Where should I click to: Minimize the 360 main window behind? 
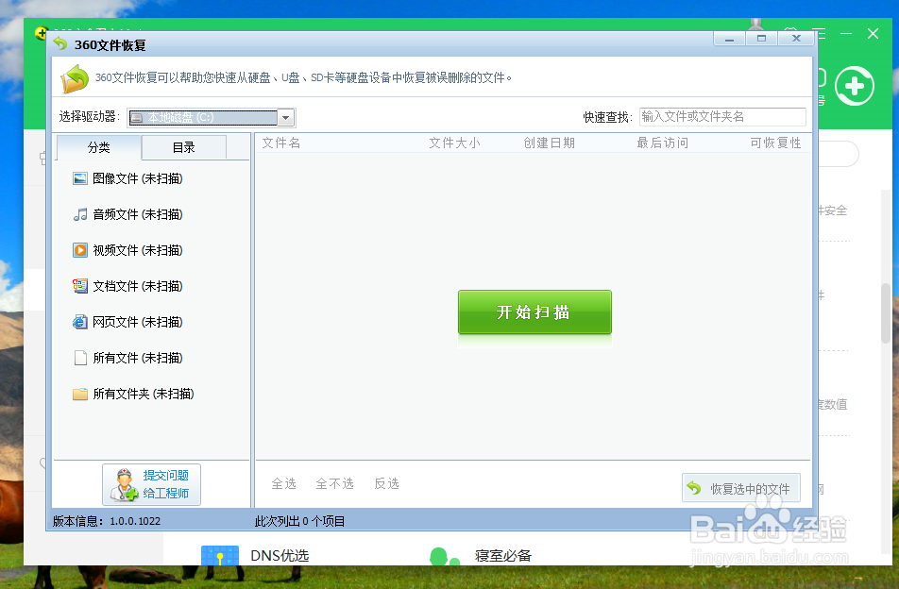point(846,34)
